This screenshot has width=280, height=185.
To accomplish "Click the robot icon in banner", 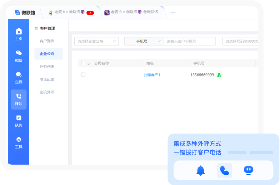I will coord(249,170).
